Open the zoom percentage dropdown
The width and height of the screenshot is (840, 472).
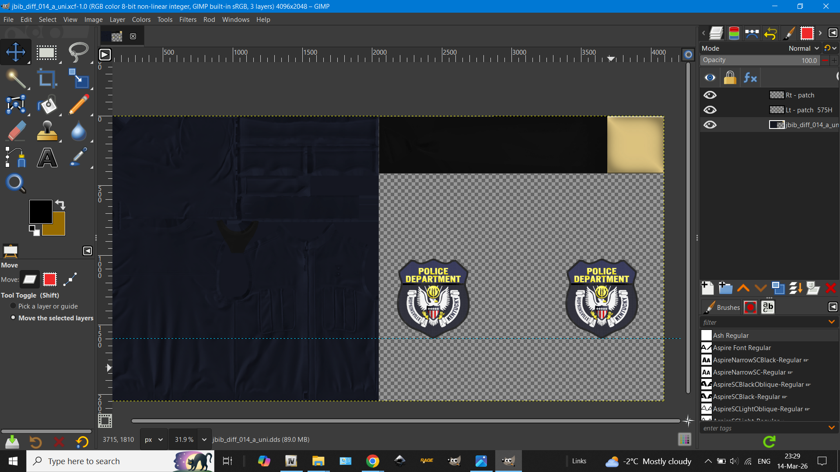click(204, 439)
